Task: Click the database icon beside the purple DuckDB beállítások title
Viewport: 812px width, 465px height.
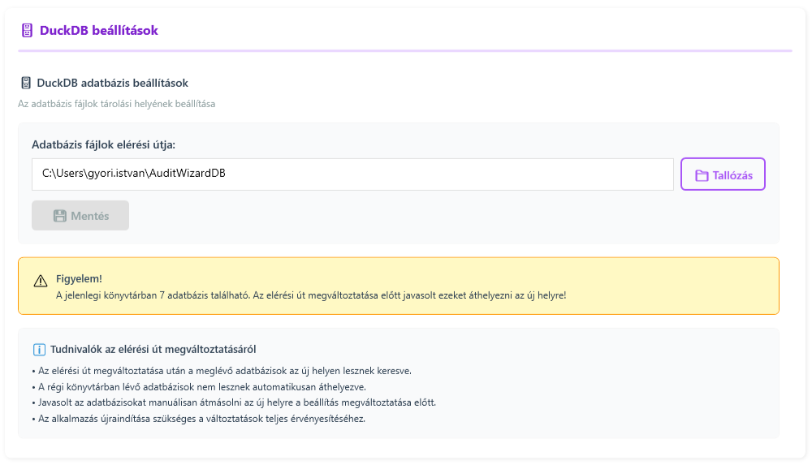Action: coord(27,31)
